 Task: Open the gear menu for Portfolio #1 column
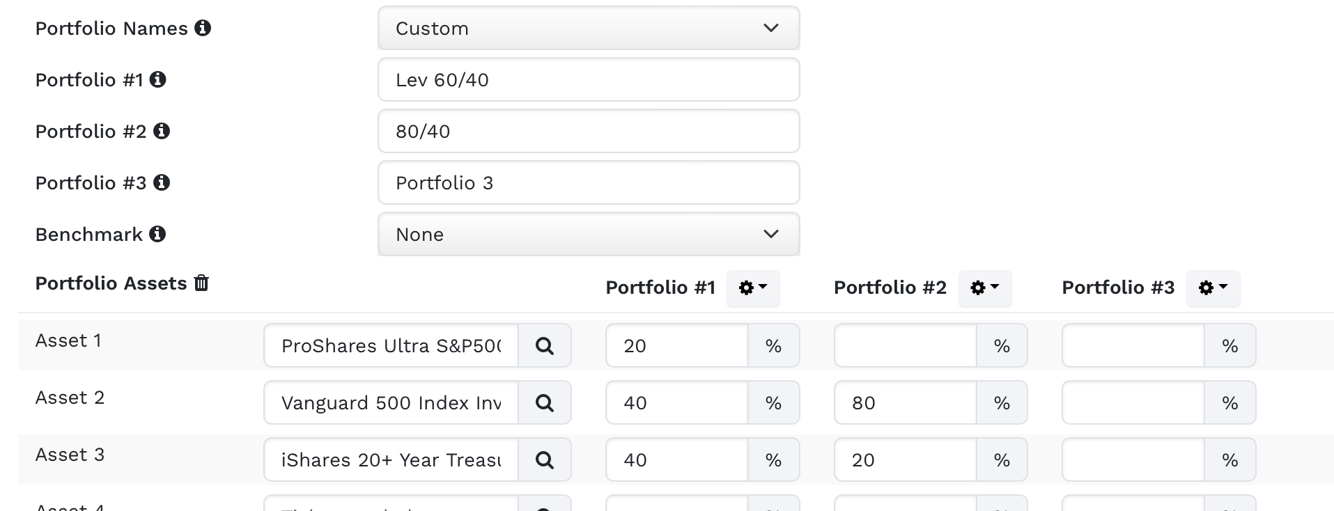[x=753, y=288]
